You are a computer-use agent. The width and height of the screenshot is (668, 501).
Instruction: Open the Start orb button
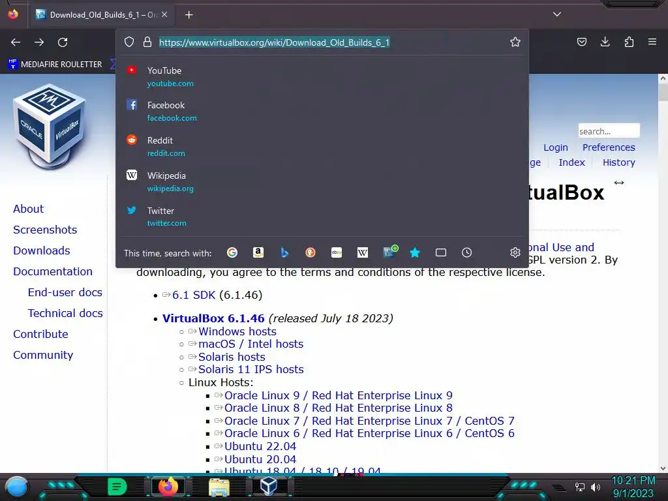click(17, 487)
